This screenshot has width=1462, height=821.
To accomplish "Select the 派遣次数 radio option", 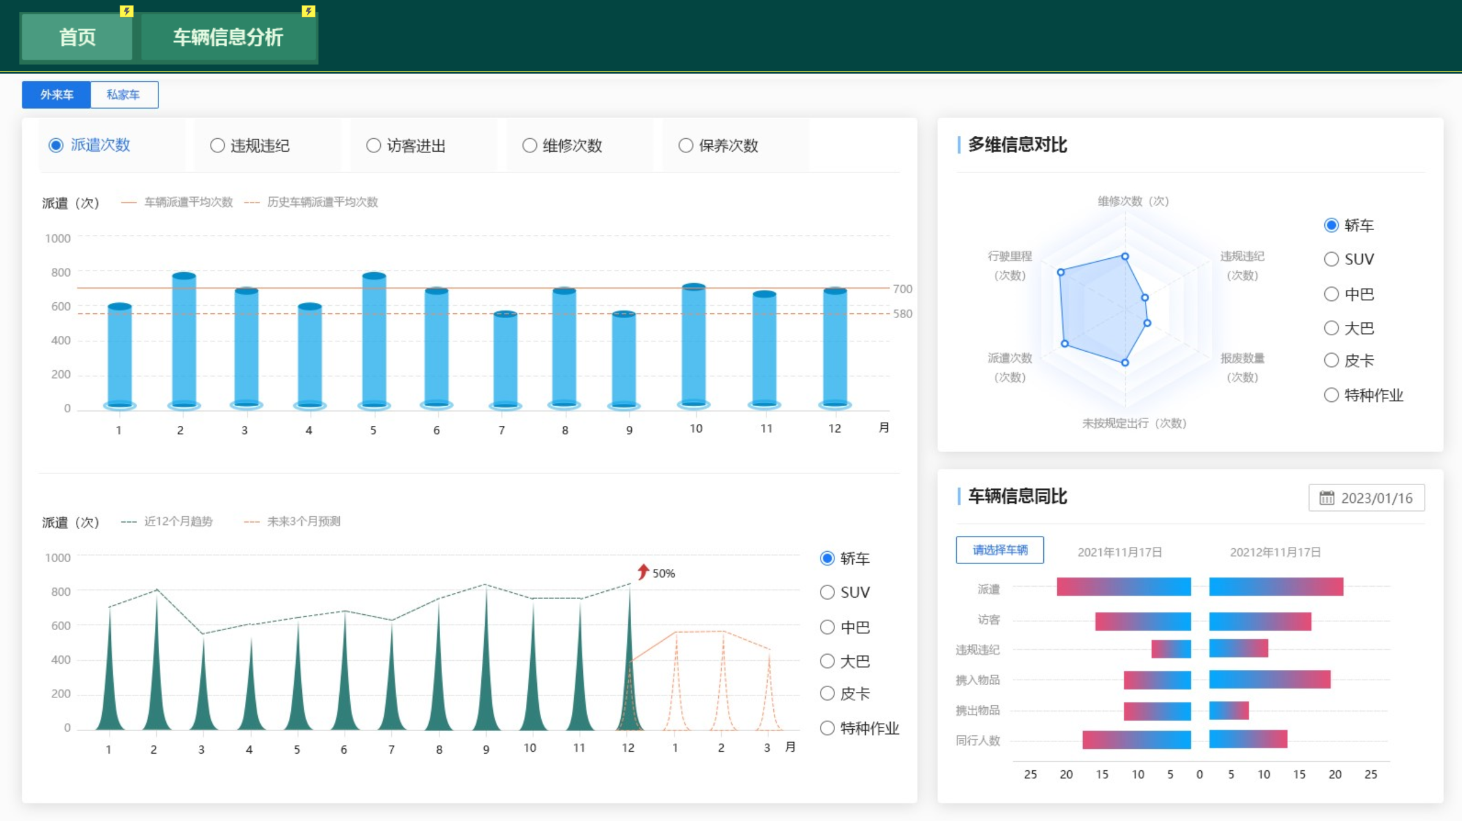I will tap(89, 145).
